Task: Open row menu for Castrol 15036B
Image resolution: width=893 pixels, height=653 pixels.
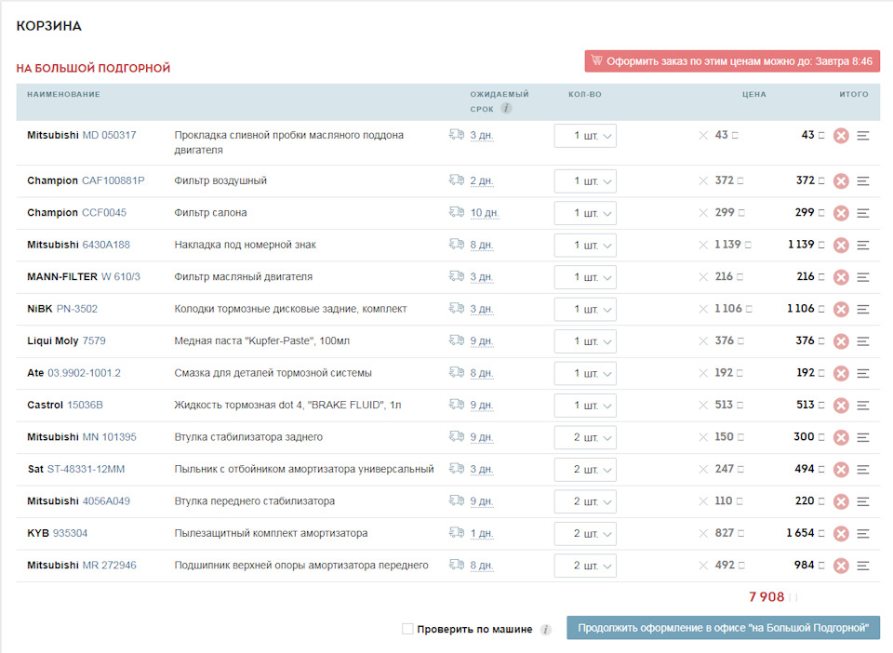Action: [863, 406]
